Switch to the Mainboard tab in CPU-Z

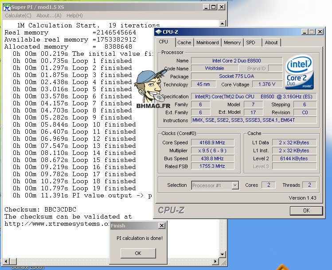(x=207, y=42)
